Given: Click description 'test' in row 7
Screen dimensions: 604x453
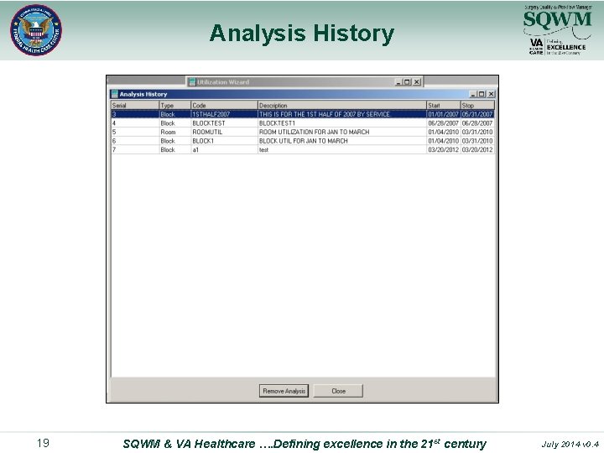Looking at the screenshot, I should pyautogui.click(x=263, y=149).
